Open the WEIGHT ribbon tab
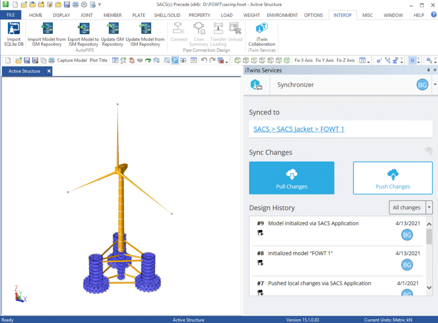 (x=252, y=15)
